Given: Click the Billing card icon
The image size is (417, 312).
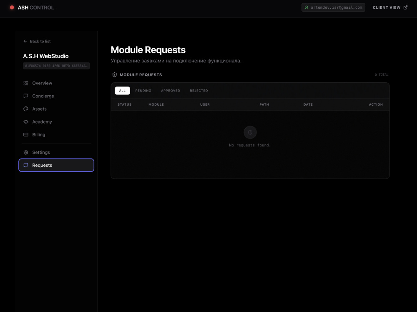Looking at the screenshot, I should [x=26, y=134].
